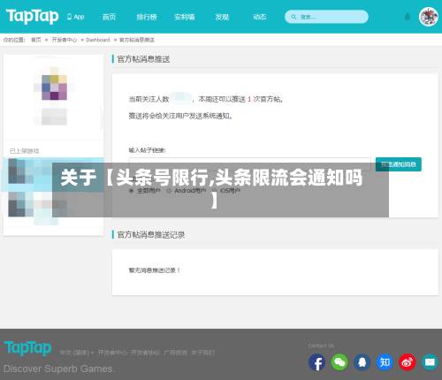Click 首页 in the breadcrumb

point(36,40)
